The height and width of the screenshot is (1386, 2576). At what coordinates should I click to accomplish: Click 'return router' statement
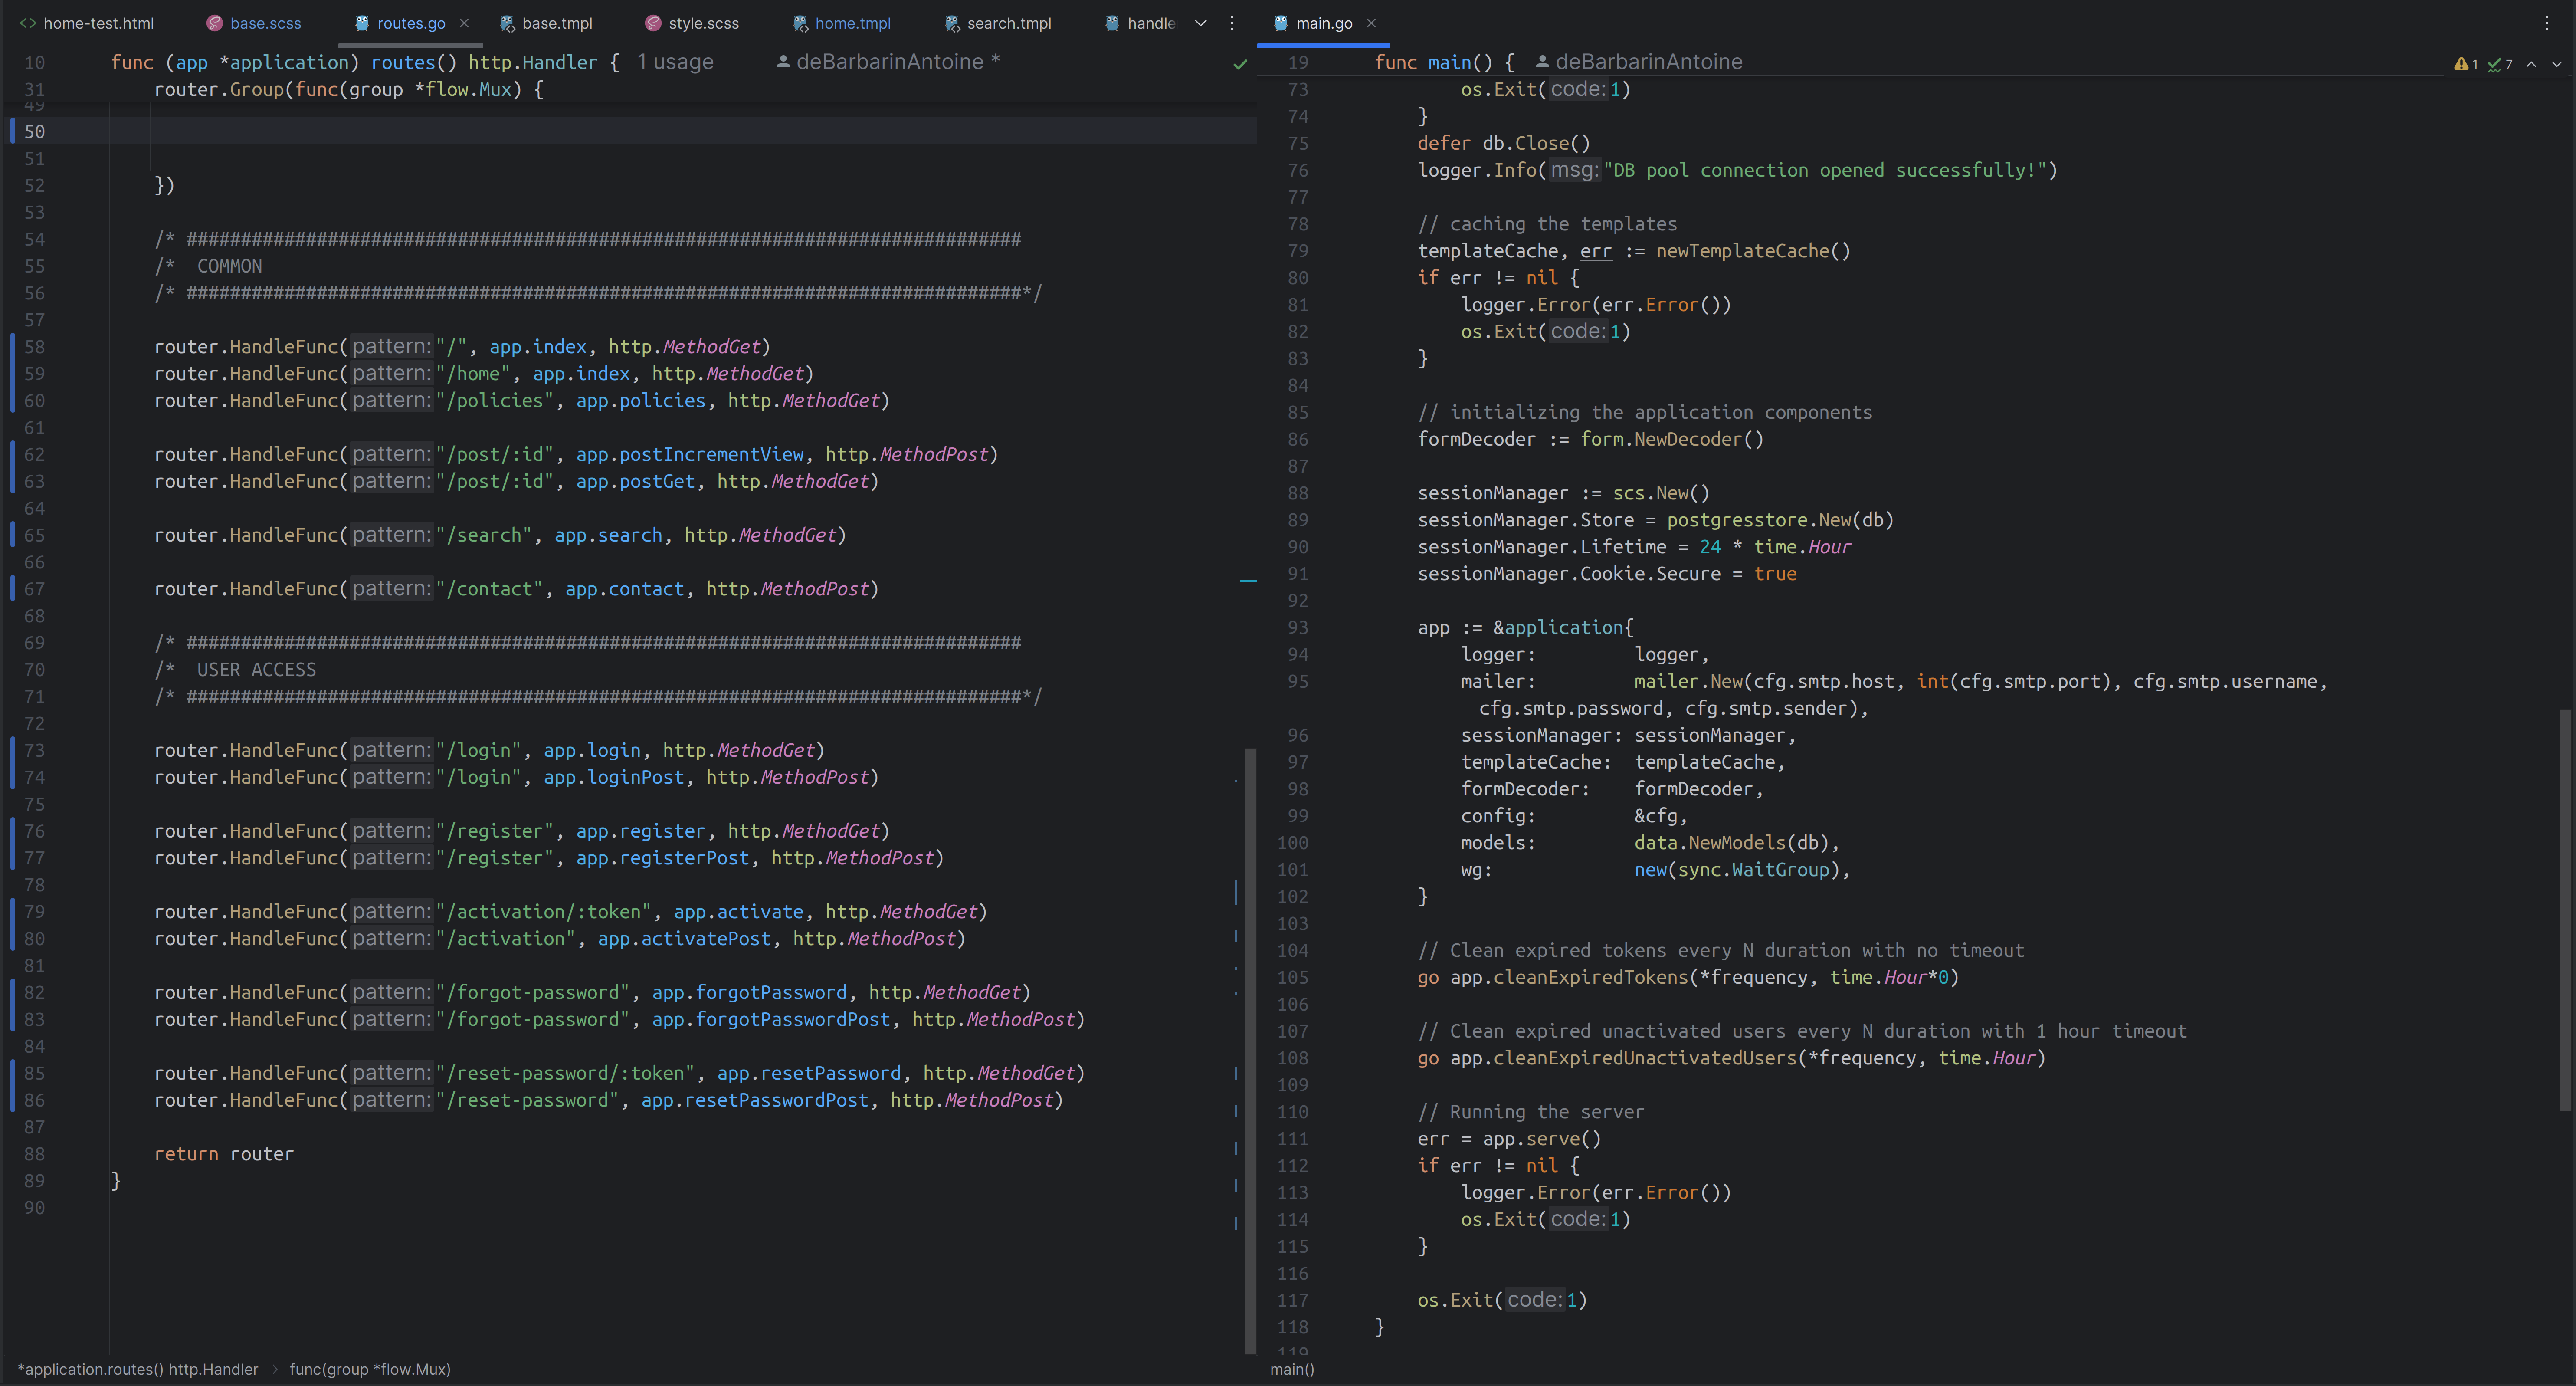[224, 1154]
